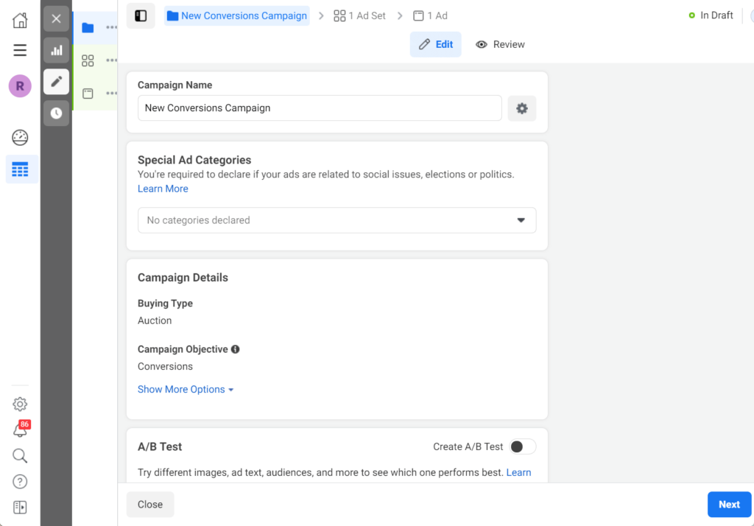This screenshot has height=526, width=754.
Task: Close the editor with the X icon
Action: pos(56,18)
